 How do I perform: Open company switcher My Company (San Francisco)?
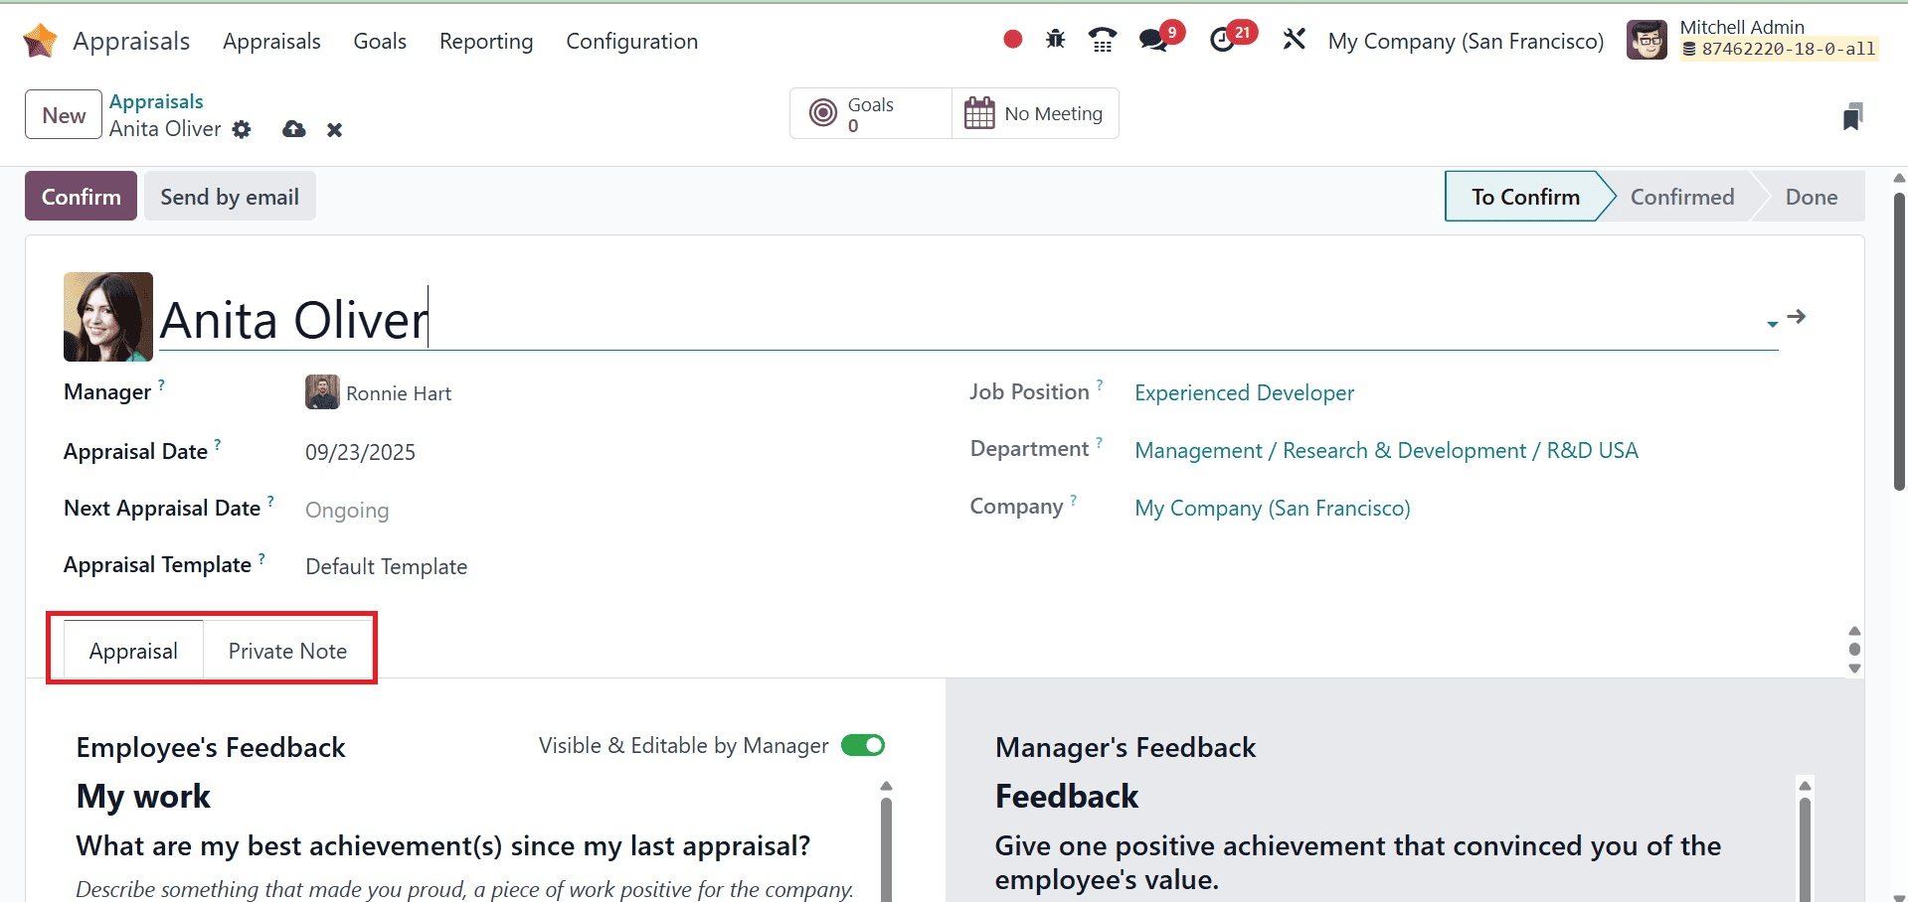coord(1466,41)
